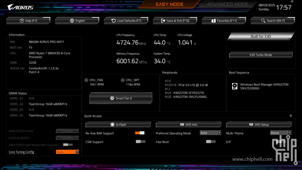Click the M2B KINGSTON SNV2S2000G entry
302x170 pixels.
coord(186,97)
